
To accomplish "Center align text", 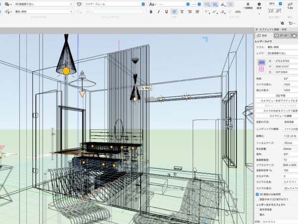I will [182, 11].
